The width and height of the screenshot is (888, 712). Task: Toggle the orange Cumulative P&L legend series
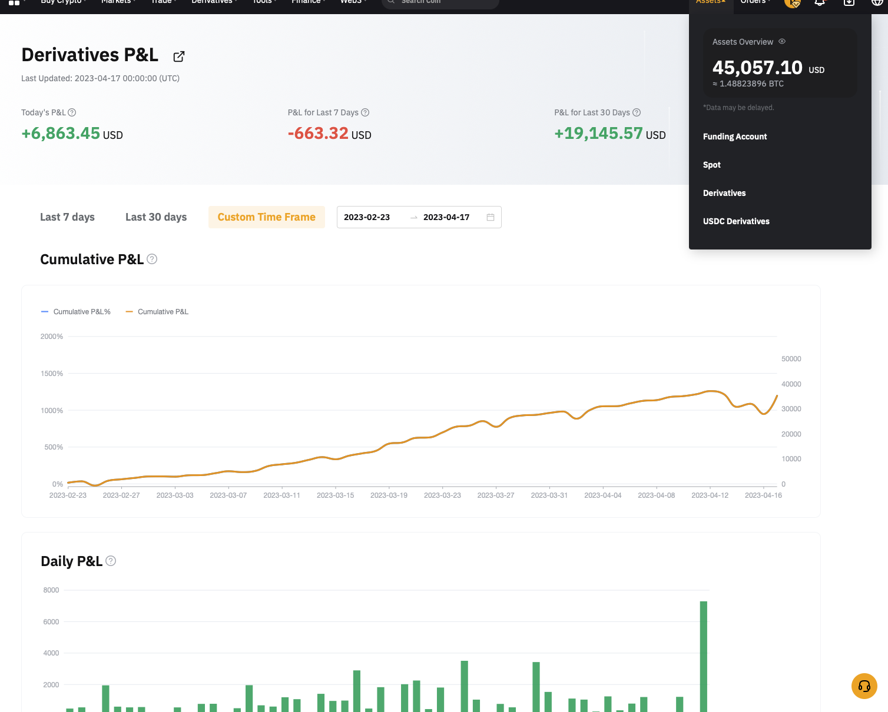[157, 312]
